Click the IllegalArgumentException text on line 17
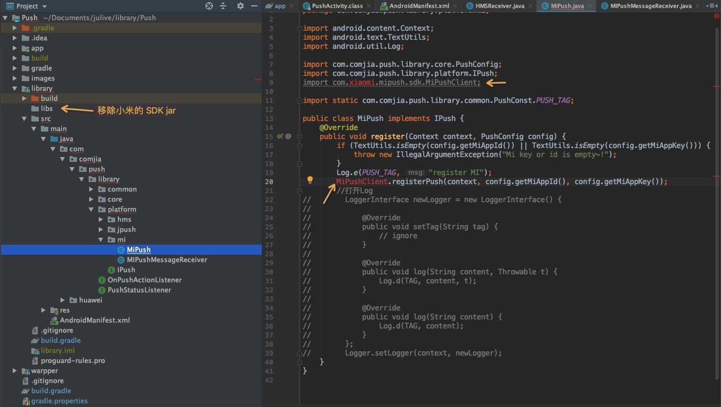The image size is (721, 407). (x=447, y=154)
